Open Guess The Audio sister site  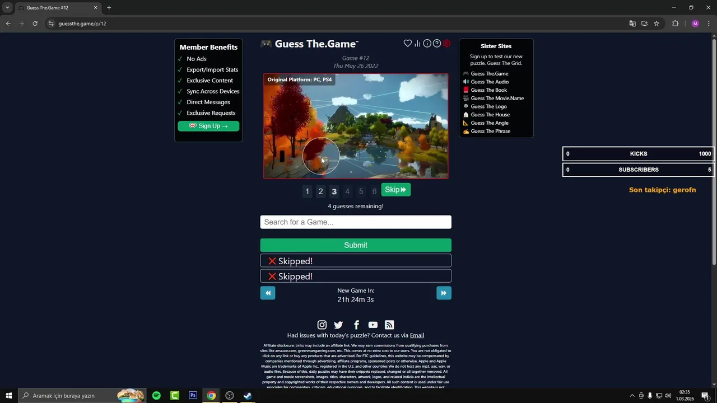[x=490, y=82]
